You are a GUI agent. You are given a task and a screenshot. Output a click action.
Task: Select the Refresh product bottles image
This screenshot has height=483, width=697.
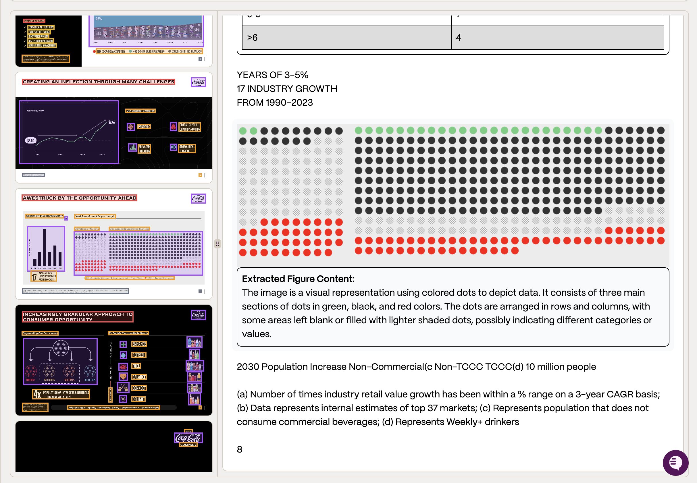[195, 354]
